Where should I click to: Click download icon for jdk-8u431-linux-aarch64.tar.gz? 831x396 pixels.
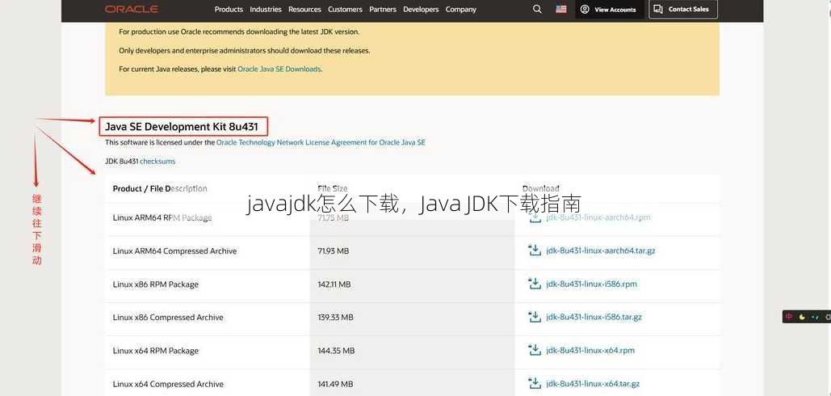click(535, 251)
